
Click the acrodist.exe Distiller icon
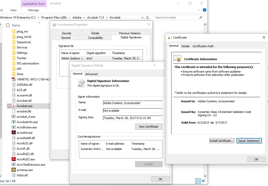tap(14, 132)
